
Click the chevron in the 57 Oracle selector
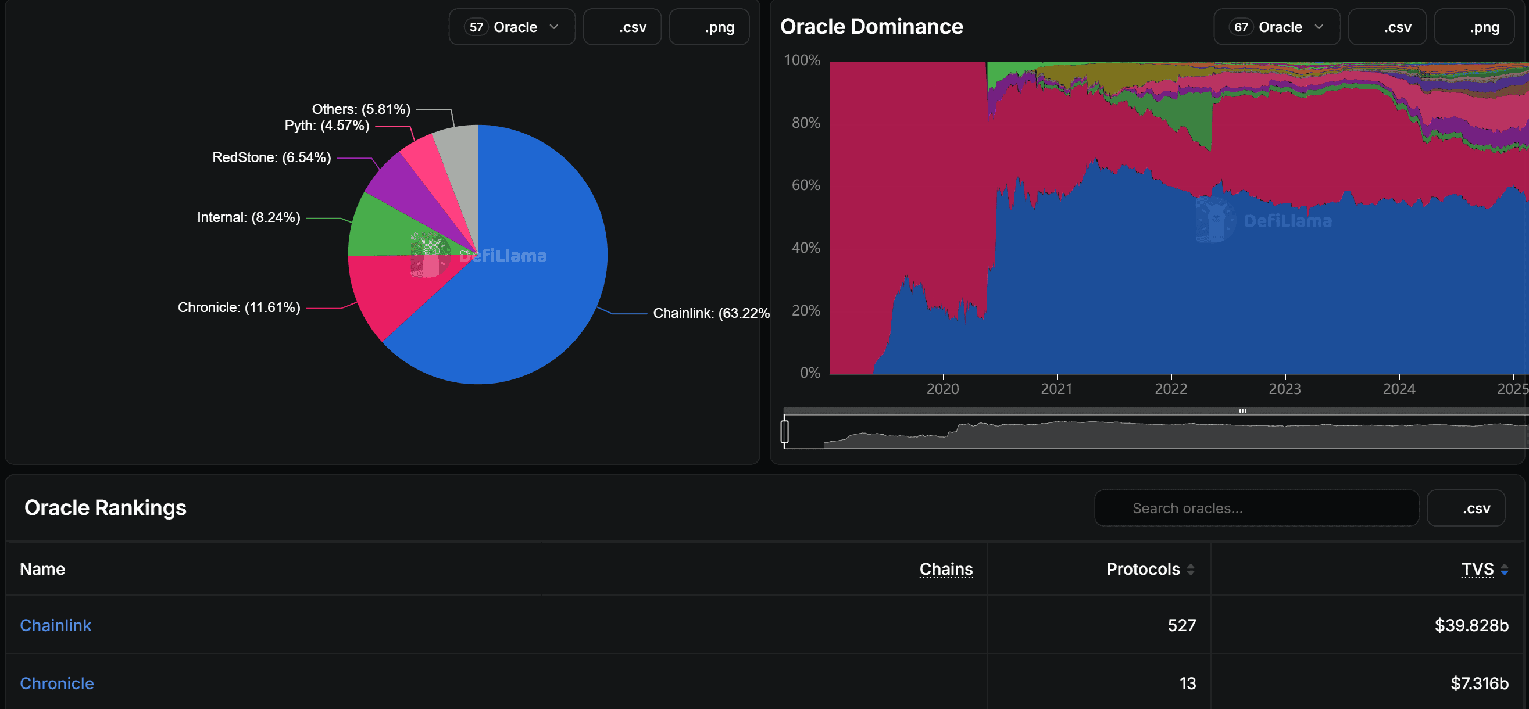coord(554,27)
